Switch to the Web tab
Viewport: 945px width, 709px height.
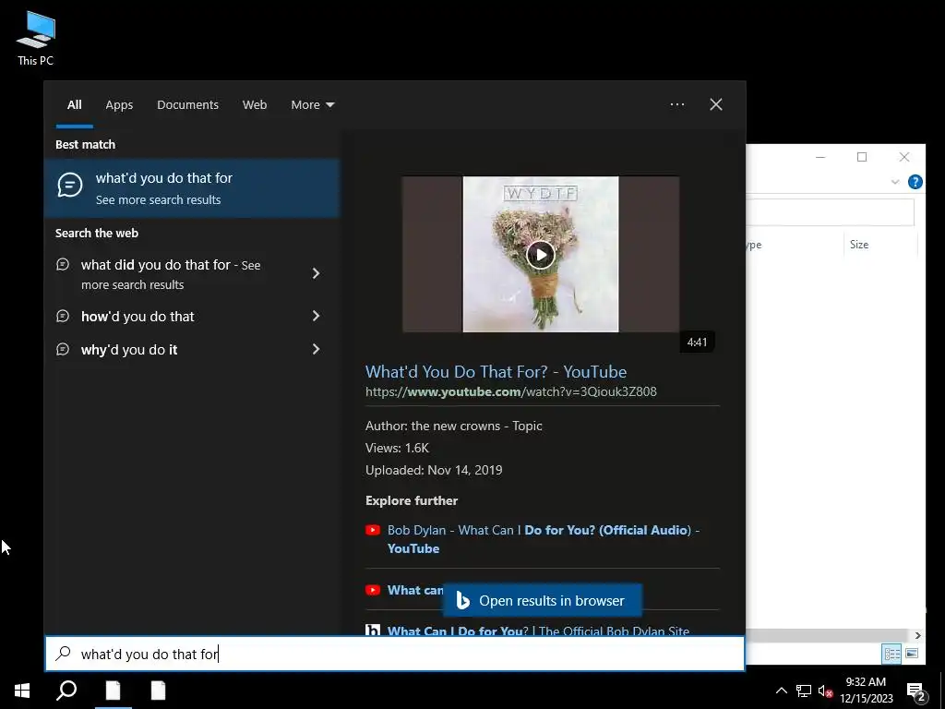(x=255, y=105)
